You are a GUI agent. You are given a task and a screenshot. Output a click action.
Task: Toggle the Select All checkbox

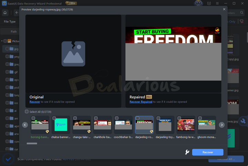(x=27, y=111)
